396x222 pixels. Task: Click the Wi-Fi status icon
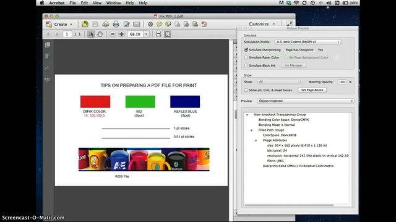click(x=296, y=2)
